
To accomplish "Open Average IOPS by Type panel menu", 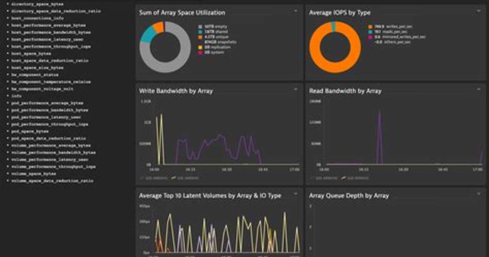I will tap(479, 11).
